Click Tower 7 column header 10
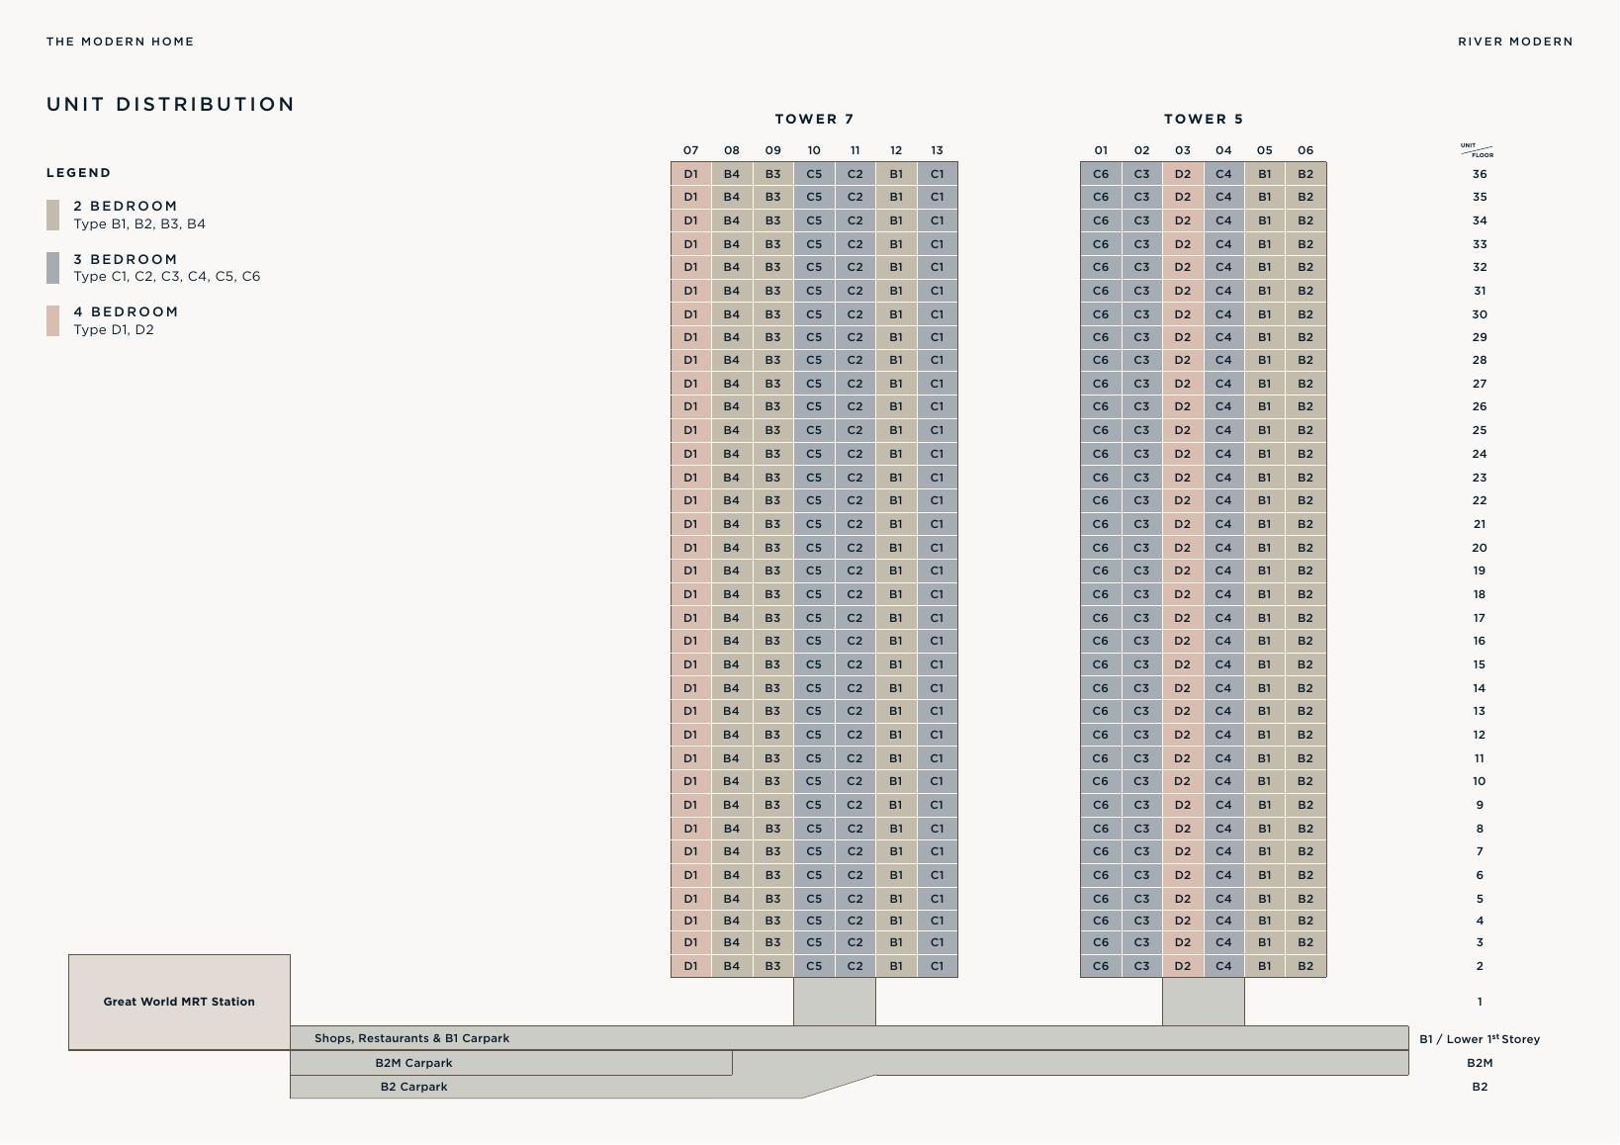Image resolution: width=1620 pixels, height=1145 pixels. (813, 150)
